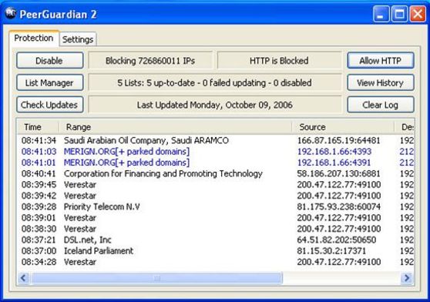Select the Verestar row at 08:38:30
Viewport: 430px width, 302px height.
[x=216, y=229]
